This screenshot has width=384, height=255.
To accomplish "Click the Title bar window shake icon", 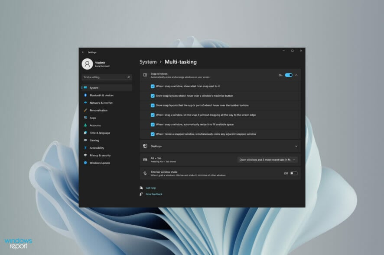I will 145,173.
